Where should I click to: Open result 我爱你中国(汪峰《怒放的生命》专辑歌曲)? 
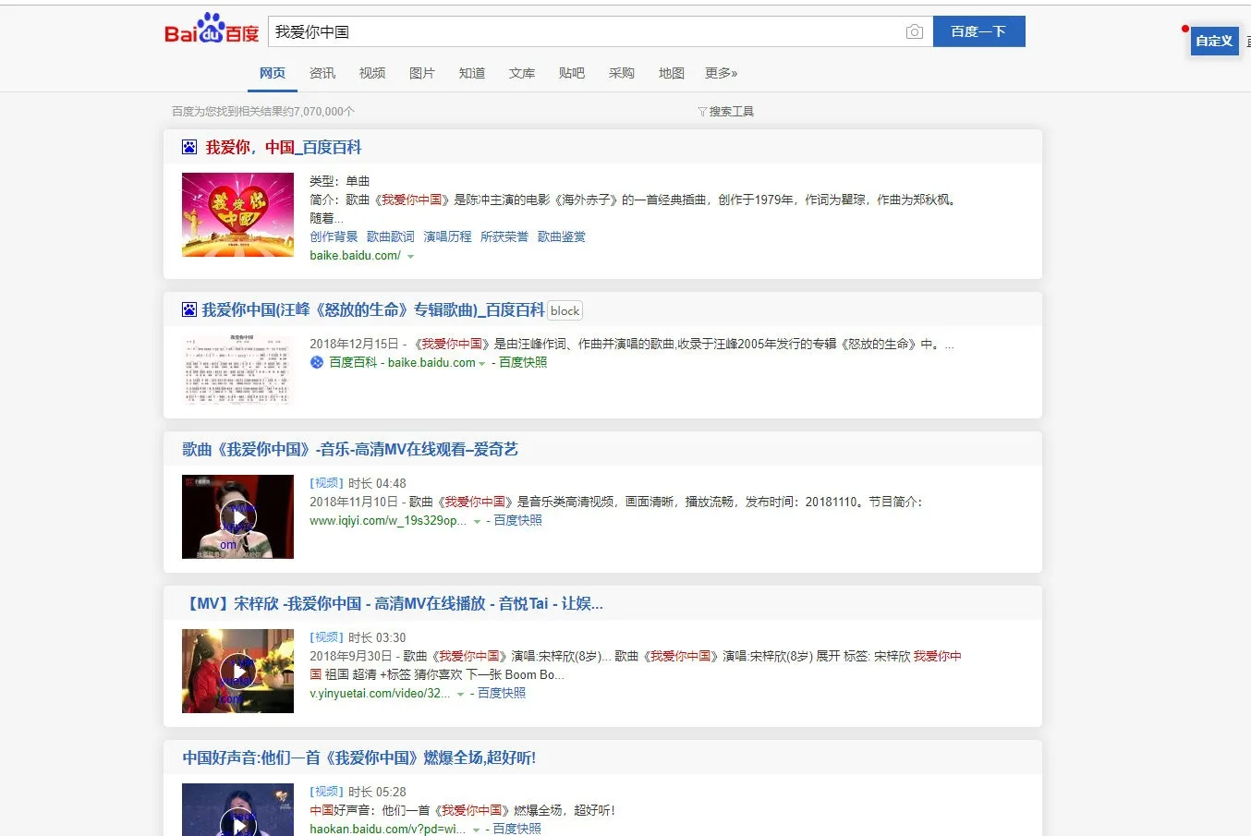(373, 309)
